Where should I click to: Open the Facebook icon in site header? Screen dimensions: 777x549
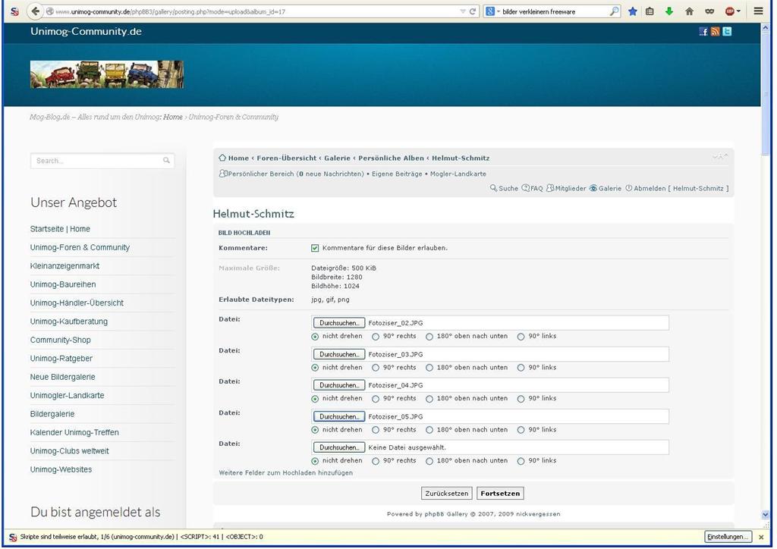[703, 32]
